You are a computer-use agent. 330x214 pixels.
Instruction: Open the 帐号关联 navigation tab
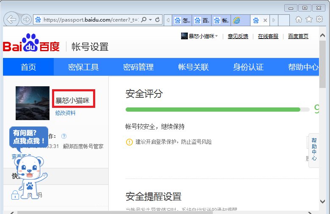[193, 67]
